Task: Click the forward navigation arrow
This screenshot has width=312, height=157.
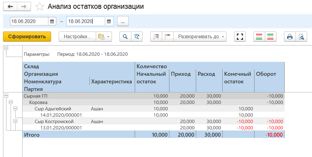Action: (x=23, y=6)
